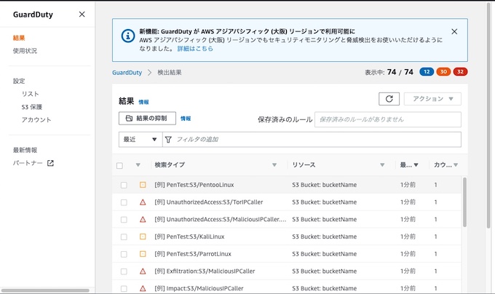
Task: Click the severity icon for Impact:S3/MaliciousIPCaller
Action: pyautogui.click(x=143, y=288)
